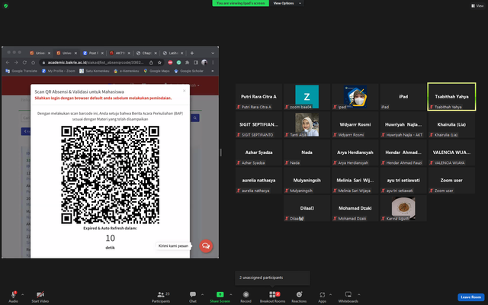488x305 pixels.
Task: Click '2 unassigned participants' tooltip
Action: tap(272, 278)
